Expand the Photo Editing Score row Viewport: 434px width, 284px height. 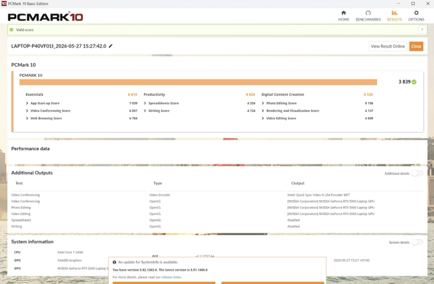[x=263, y=103]
